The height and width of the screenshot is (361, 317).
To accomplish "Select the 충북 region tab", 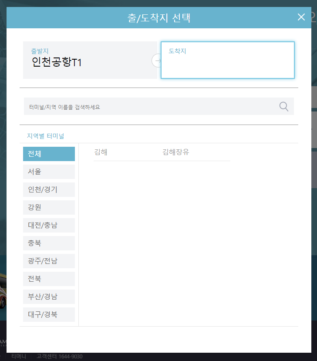I will (49, 243).
